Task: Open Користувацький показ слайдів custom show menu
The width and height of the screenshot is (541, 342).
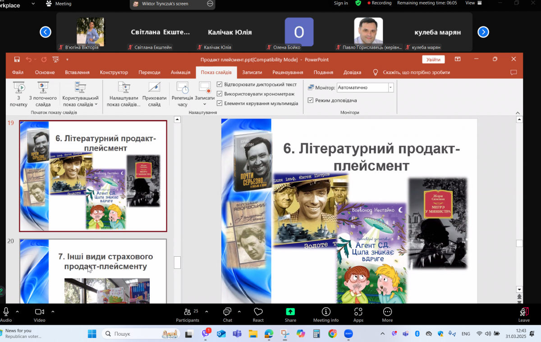Action: click(x=80, y=94)
